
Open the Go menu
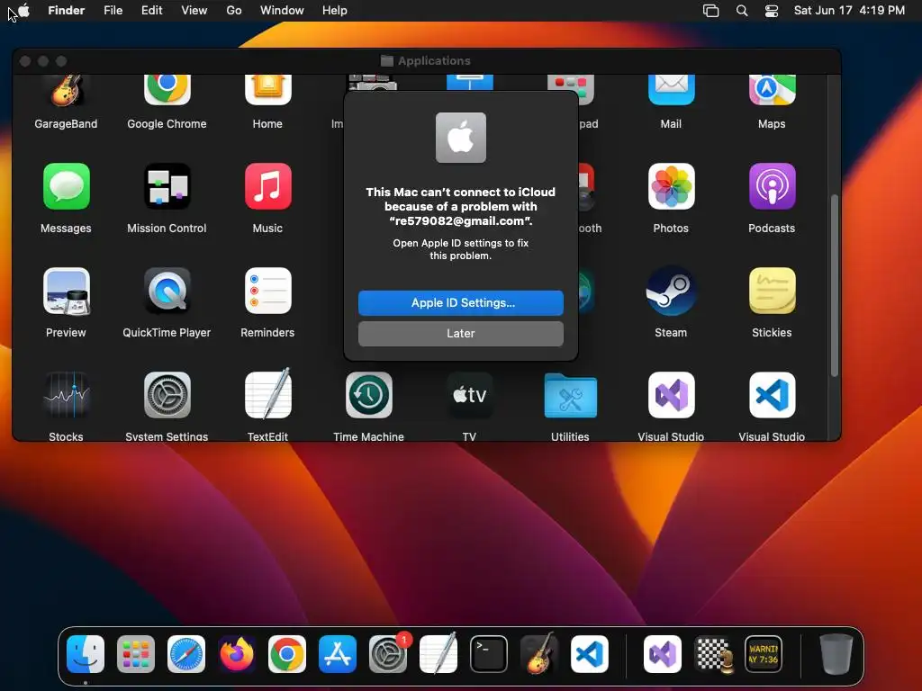pyautogui.click(x=234, y=11)
